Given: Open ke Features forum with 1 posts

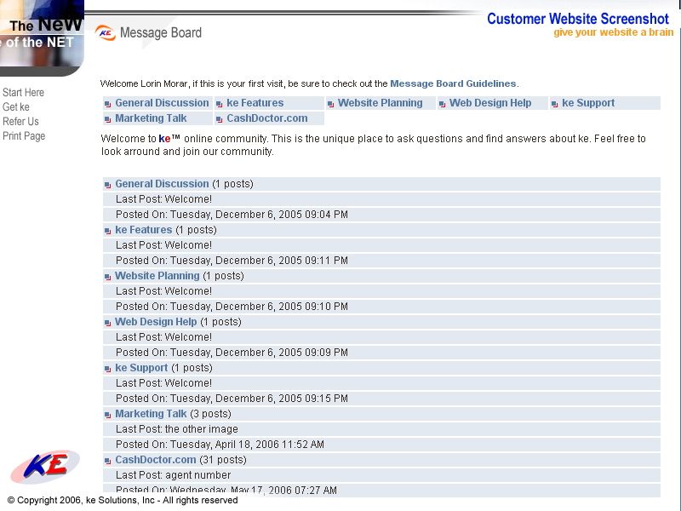Looking at the screenshot, I should (144, 230).
